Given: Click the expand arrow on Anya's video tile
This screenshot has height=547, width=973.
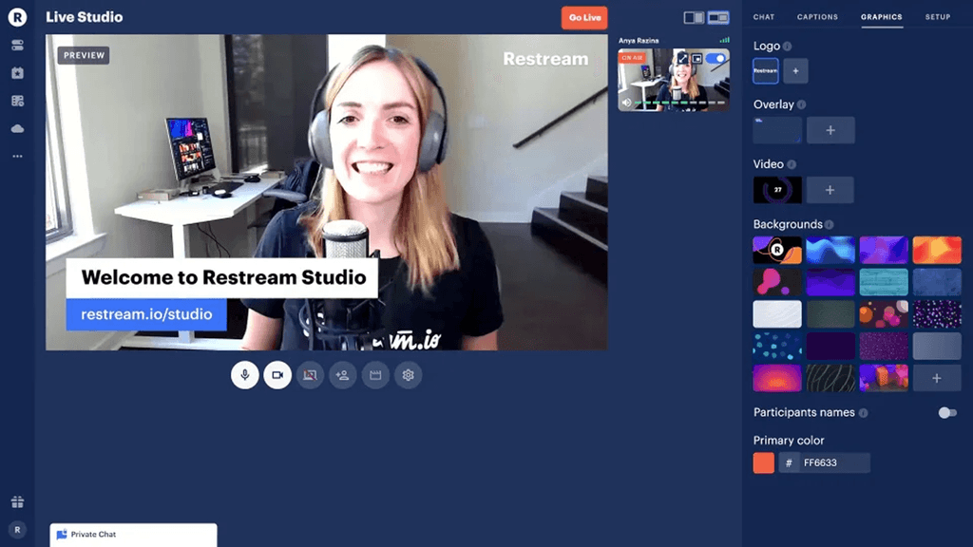Looking at the screenshot, I should tap(682, 57).
